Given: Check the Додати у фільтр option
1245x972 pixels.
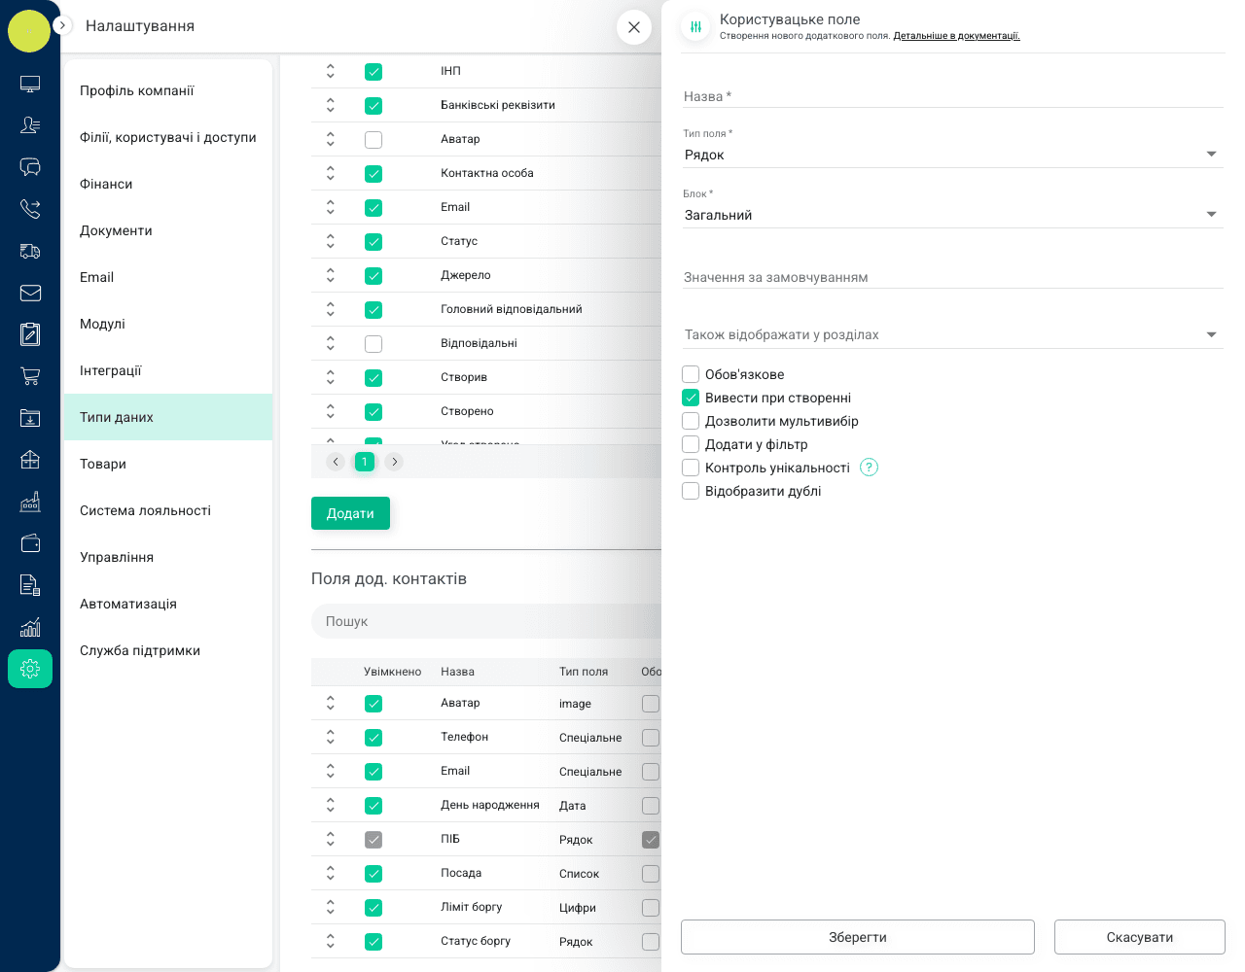Looking at the screenshot, I should click(691, 444).
